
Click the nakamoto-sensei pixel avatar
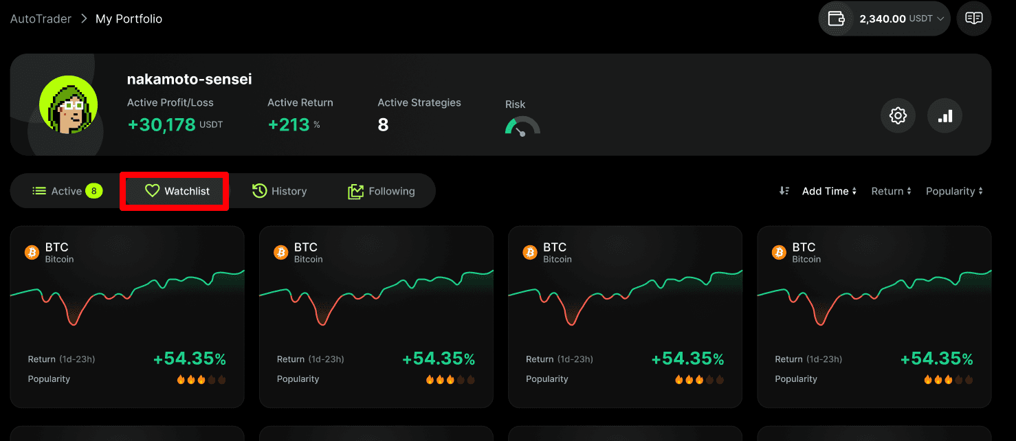68,104
